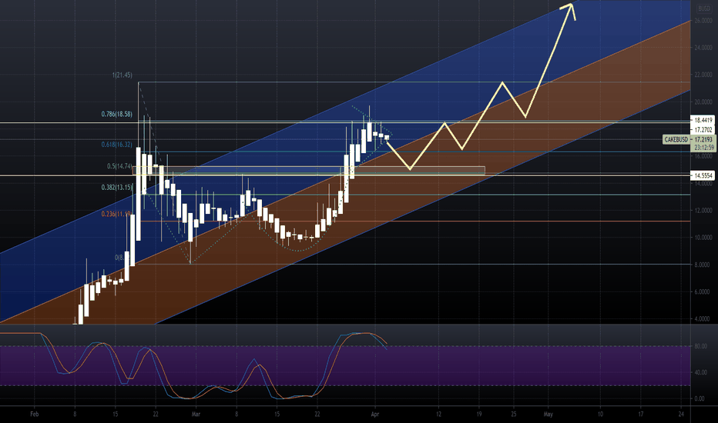
Task: Select the CAKEBUSD symbol price tag
Action: [x=676, y=139]
